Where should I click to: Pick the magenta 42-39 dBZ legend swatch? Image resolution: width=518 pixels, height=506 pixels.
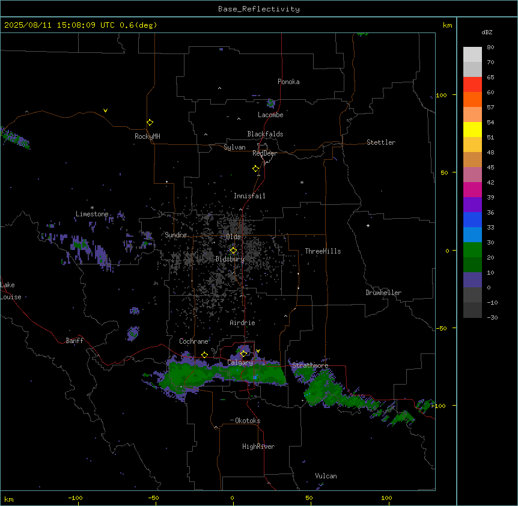472,189
